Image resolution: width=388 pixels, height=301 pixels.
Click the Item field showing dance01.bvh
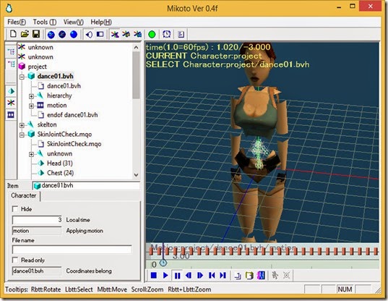tap(86, 185)
